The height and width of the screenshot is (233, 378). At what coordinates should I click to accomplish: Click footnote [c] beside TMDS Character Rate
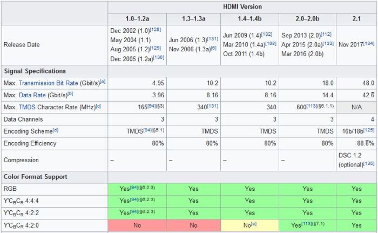coord(98,106)
